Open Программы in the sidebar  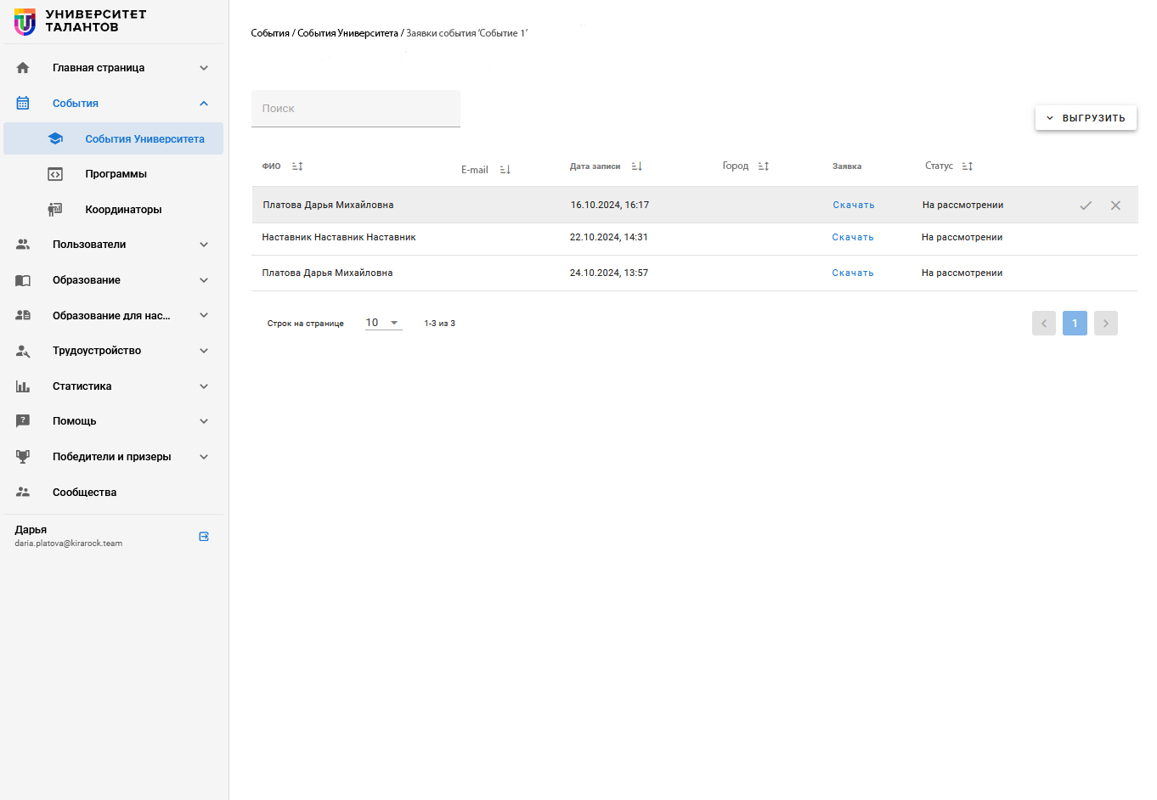click(x=116, y=174)
